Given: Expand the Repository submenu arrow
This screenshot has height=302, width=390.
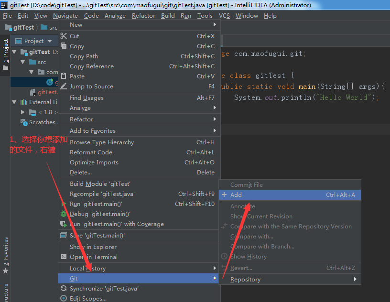Looking at the screenshot, I should (x=355, y=279).
